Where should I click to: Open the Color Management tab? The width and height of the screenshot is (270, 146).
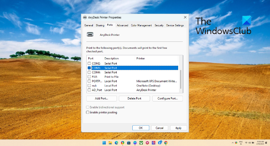[x=142, y=25]
